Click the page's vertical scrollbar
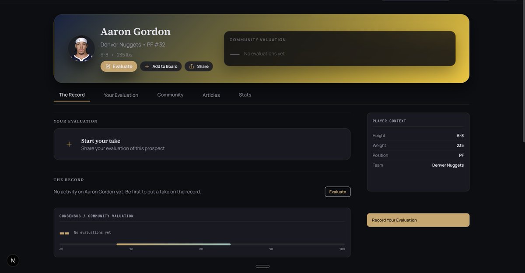This screenshot has height=273, width=525. [x=523, y=72]
